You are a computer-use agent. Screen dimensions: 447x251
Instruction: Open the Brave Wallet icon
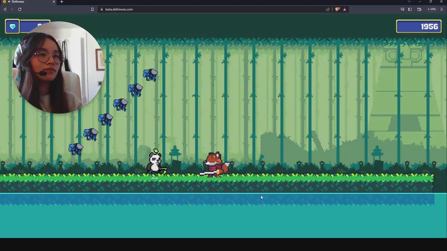point(419,9)
